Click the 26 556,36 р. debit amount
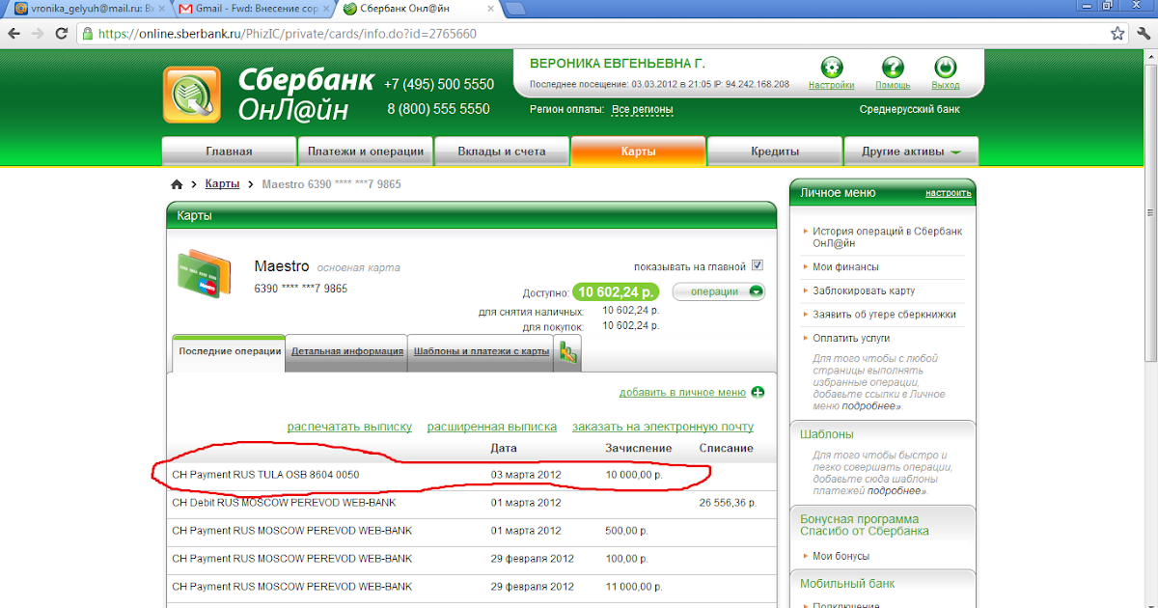 pyautogui.click(x=728, y=503)
